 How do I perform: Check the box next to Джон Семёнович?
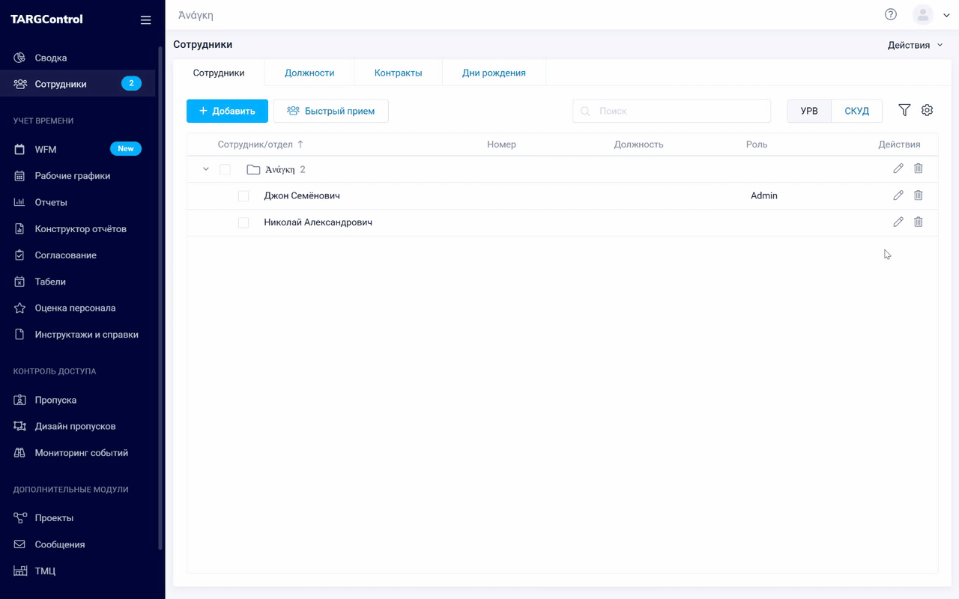(243, 196)
